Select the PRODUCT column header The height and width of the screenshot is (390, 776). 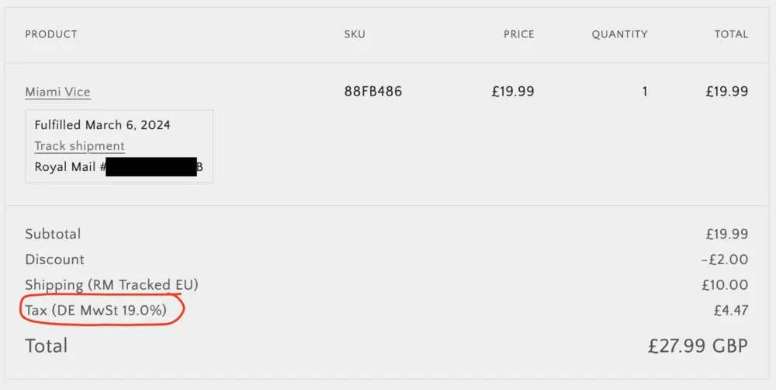coord(51,34)
